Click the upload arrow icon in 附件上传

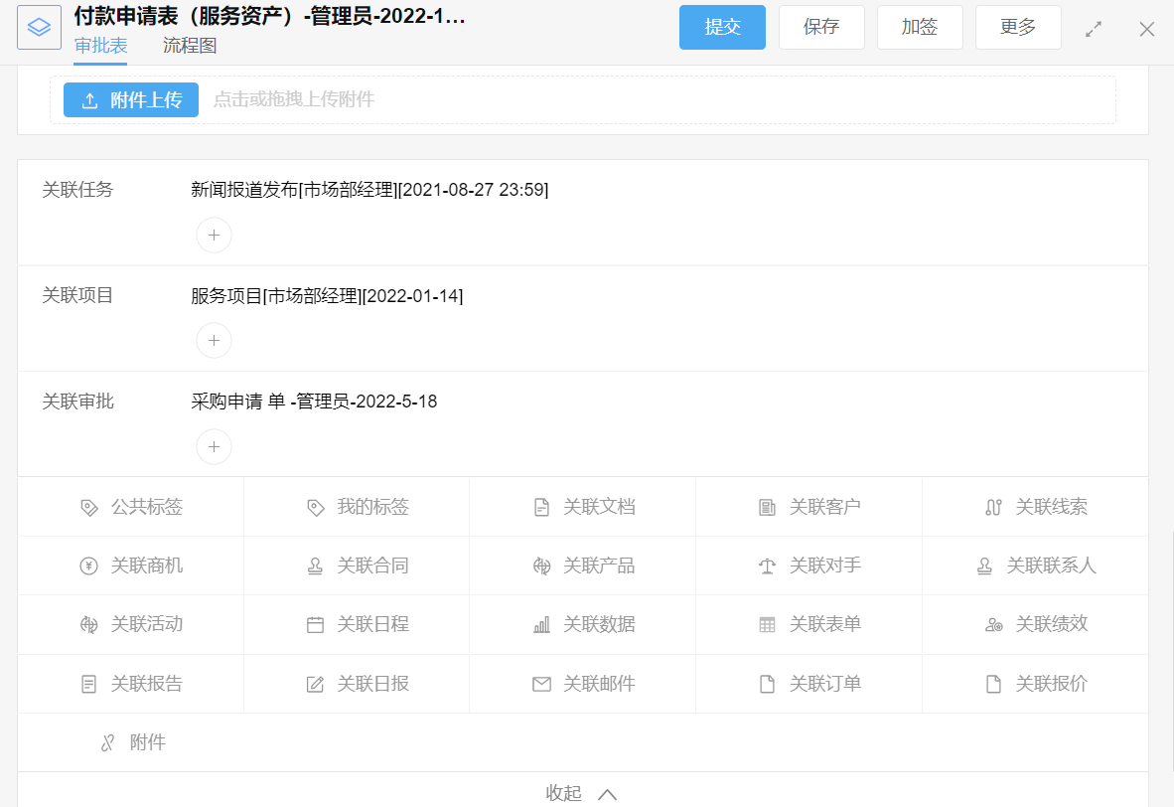[x=89, y=100]
